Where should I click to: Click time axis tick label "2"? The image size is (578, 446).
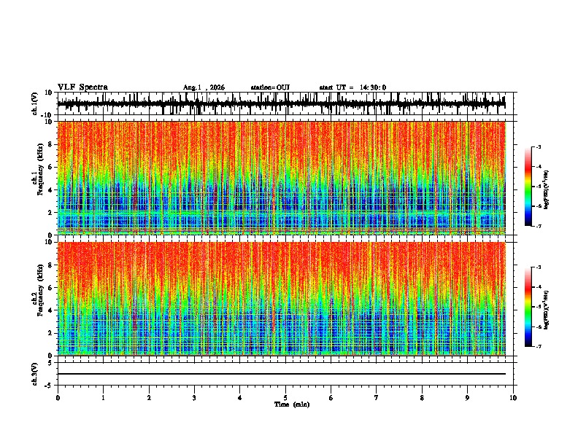pyautogui.click(x=149, y=398)
